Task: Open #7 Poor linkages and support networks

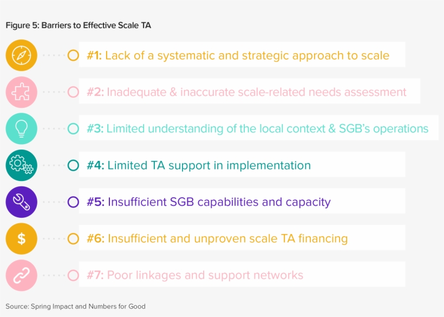Action: coord(195,275)
